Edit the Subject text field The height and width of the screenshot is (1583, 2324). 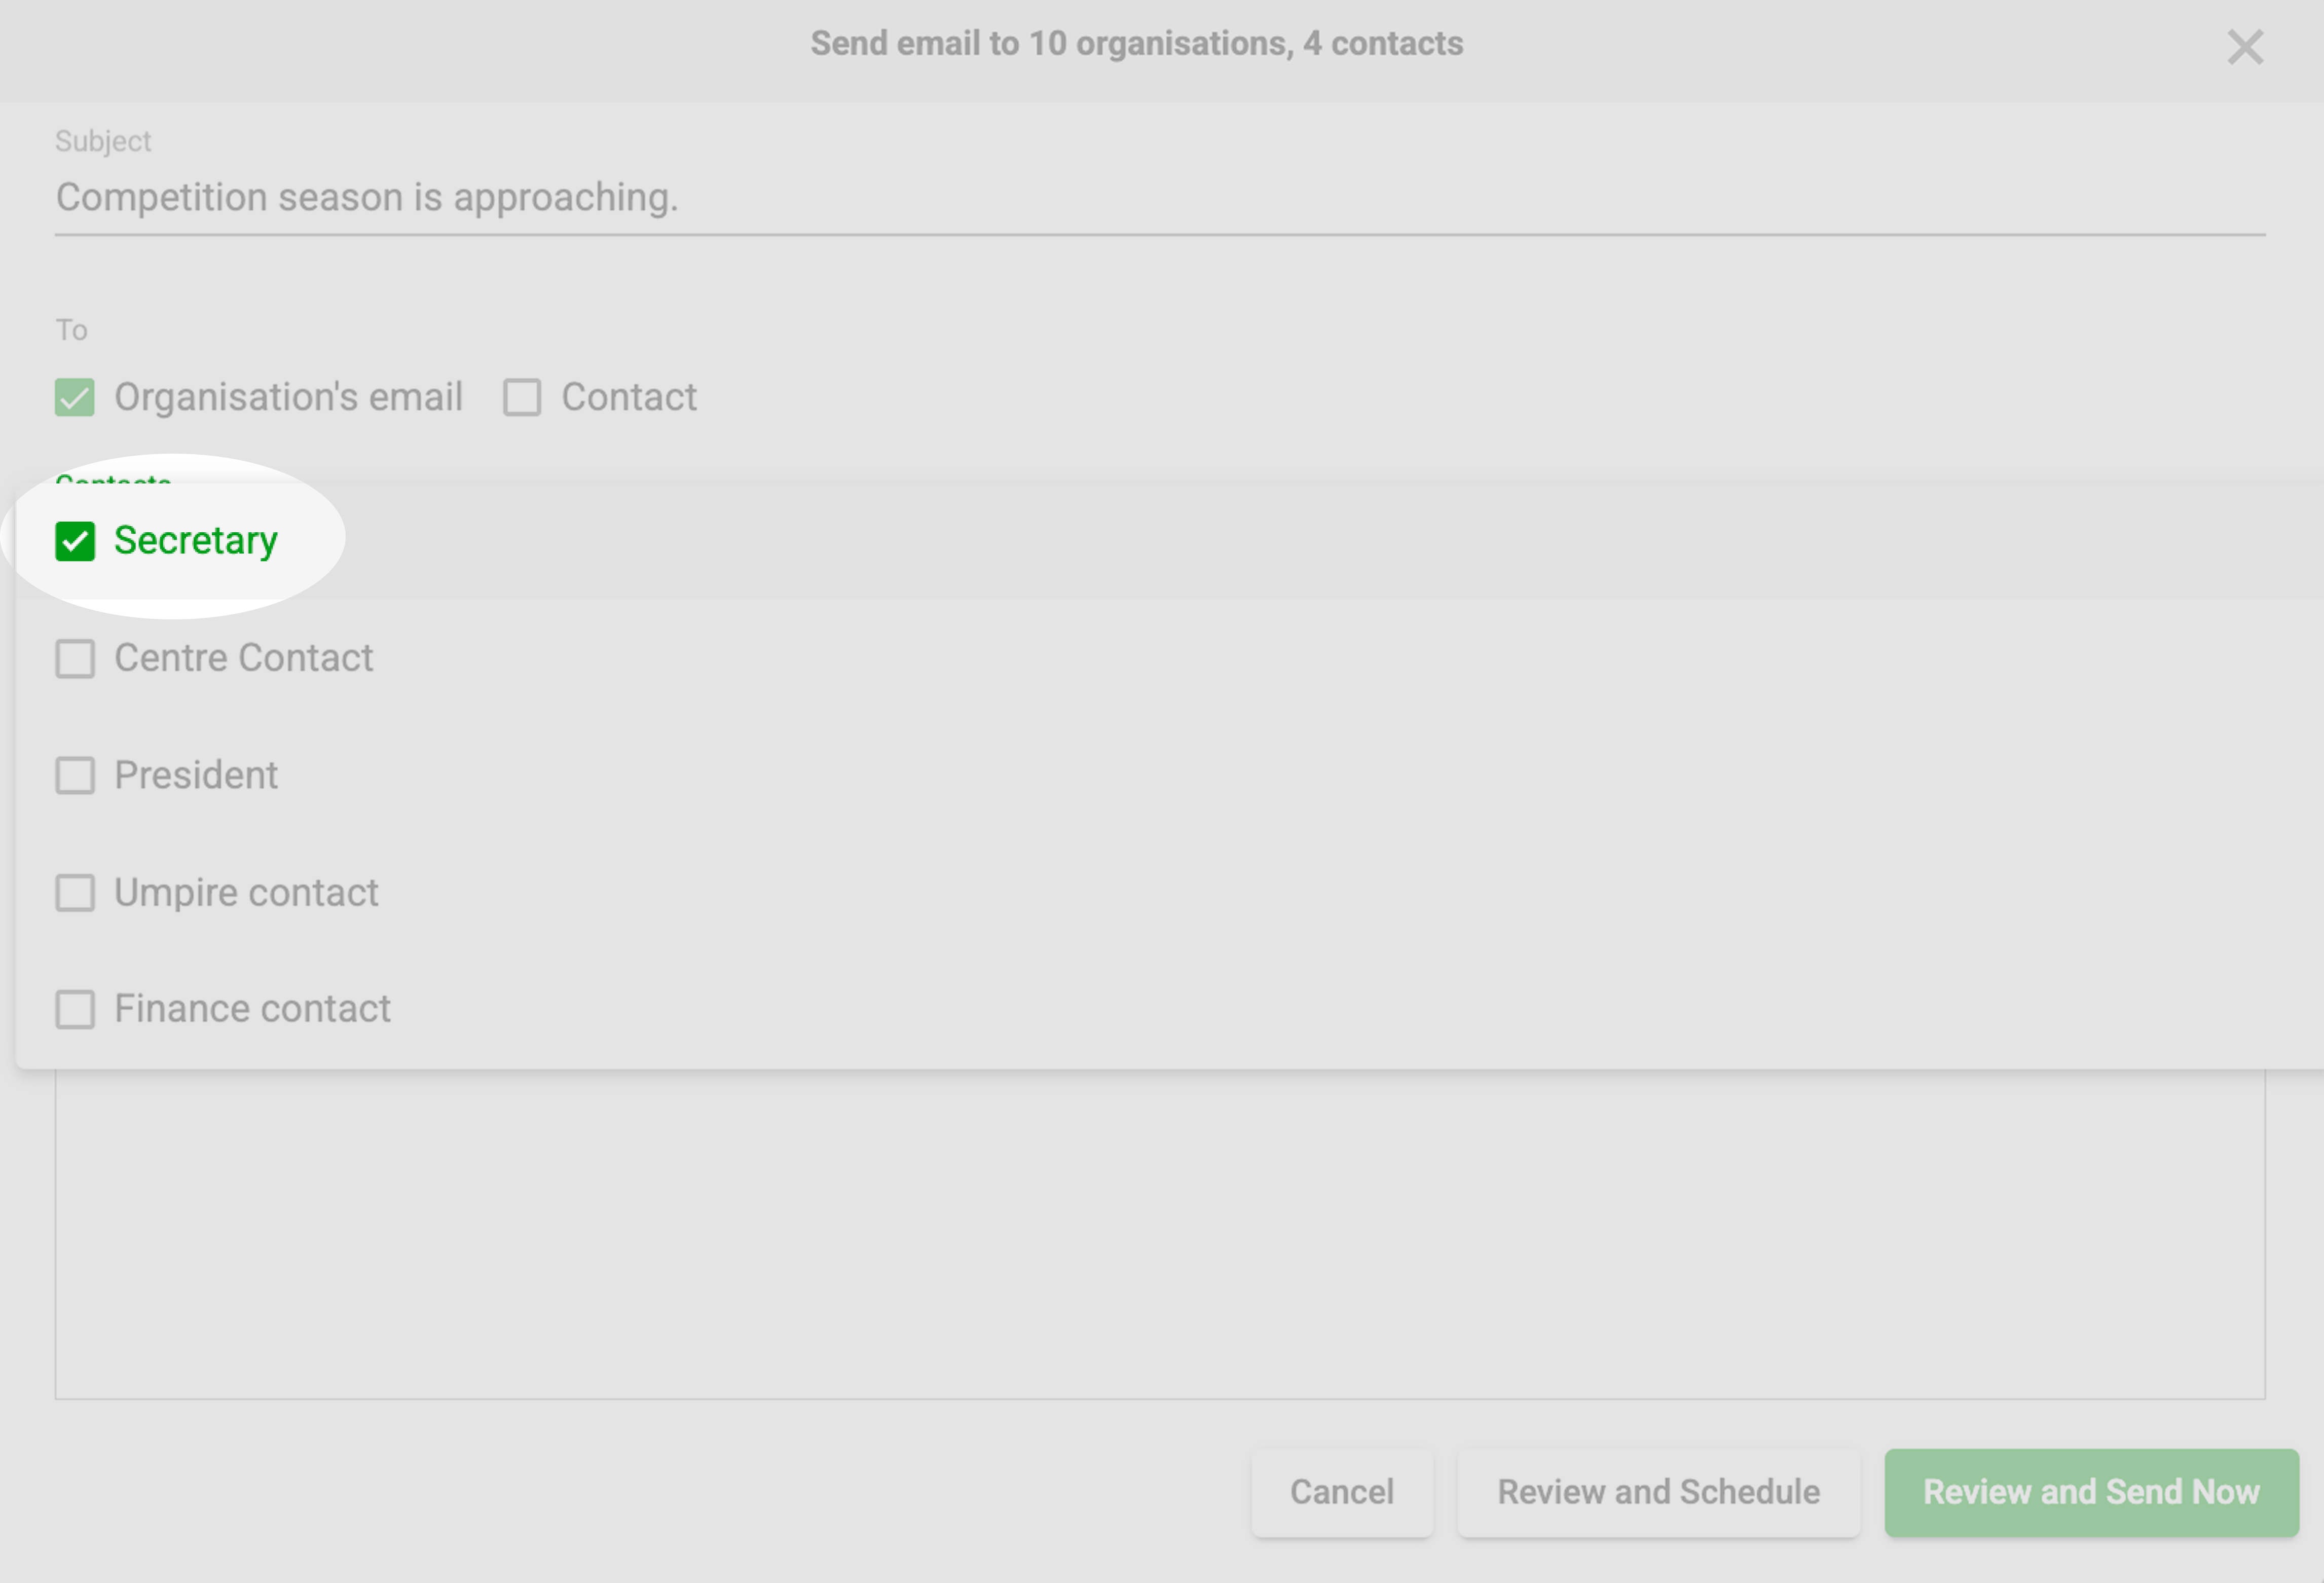(x=1160, y=198)
